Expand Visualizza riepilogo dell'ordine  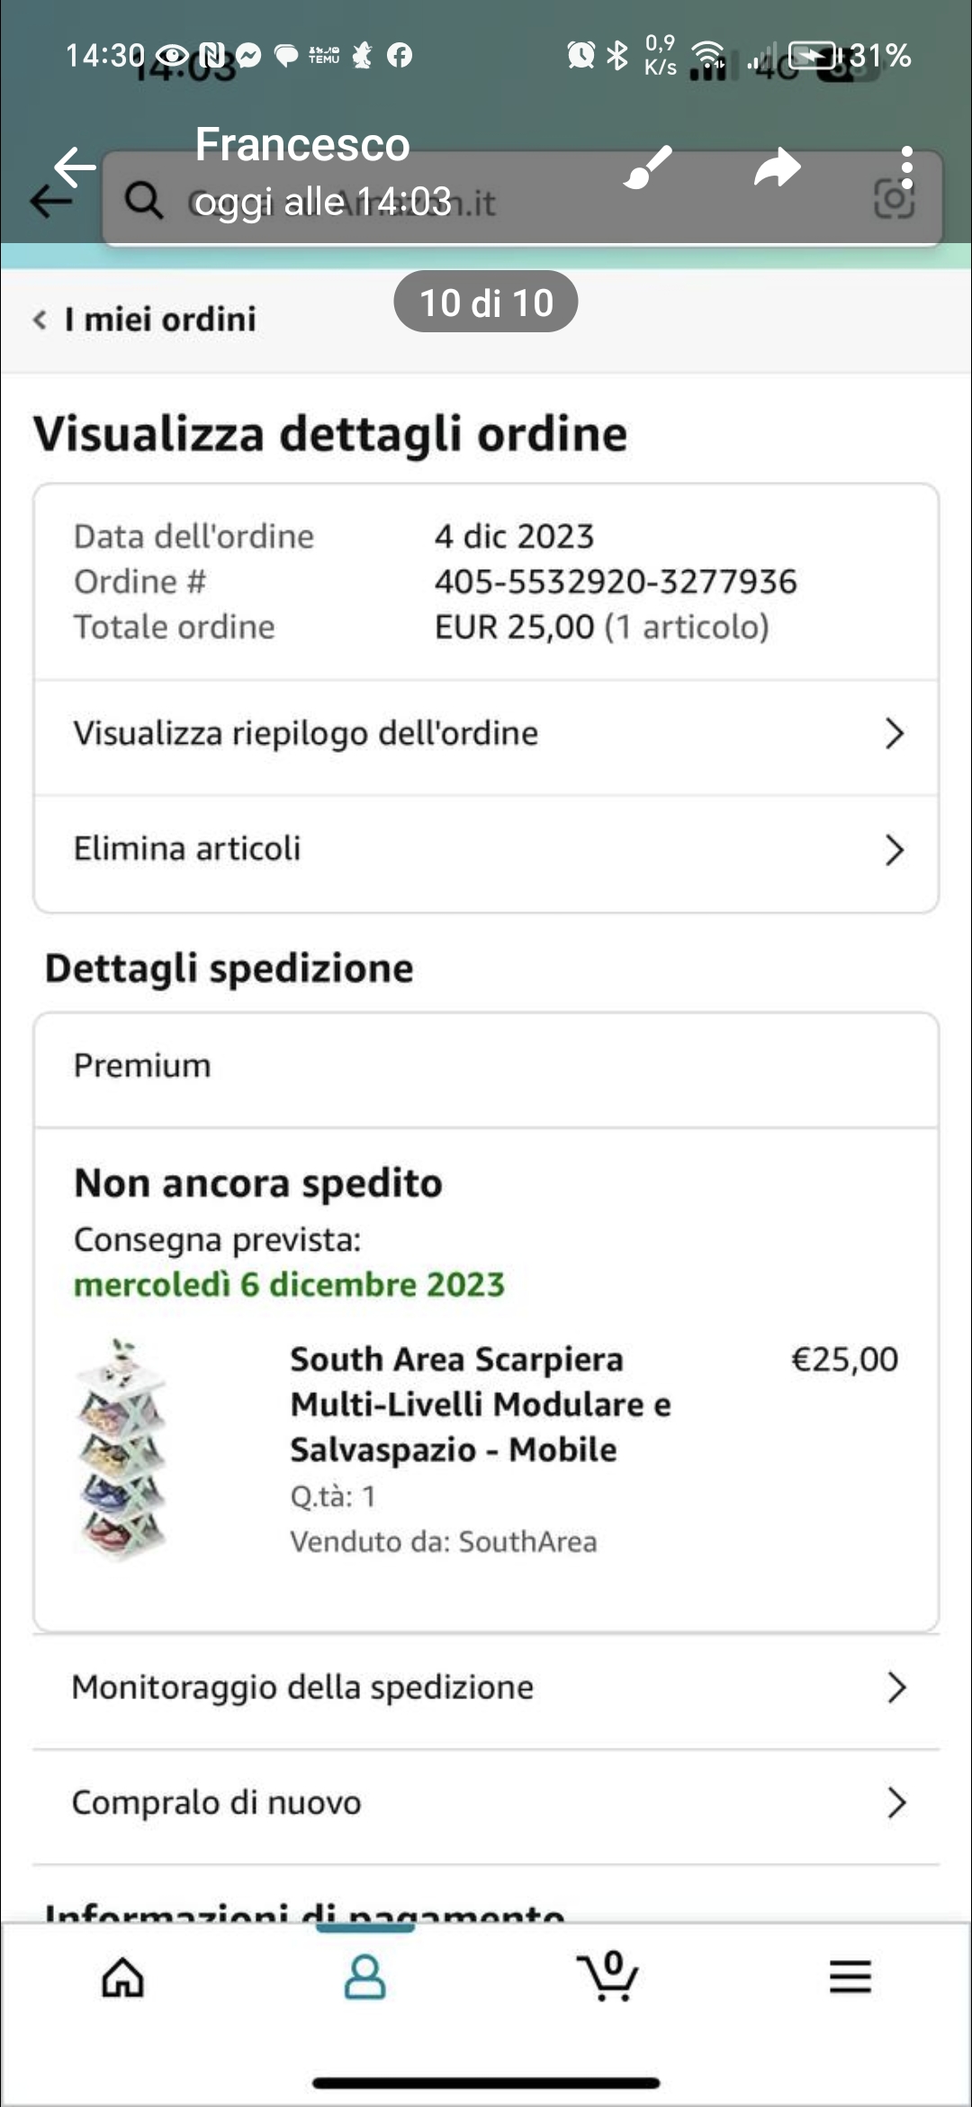click(x=486, y=734)
